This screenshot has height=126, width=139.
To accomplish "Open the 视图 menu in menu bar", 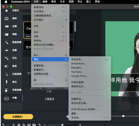I will (71, 2).
